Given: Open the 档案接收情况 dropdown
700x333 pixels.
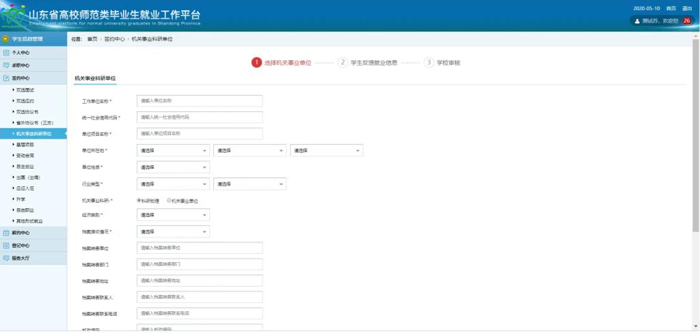Looking at the screenshot, I should 173,232.
